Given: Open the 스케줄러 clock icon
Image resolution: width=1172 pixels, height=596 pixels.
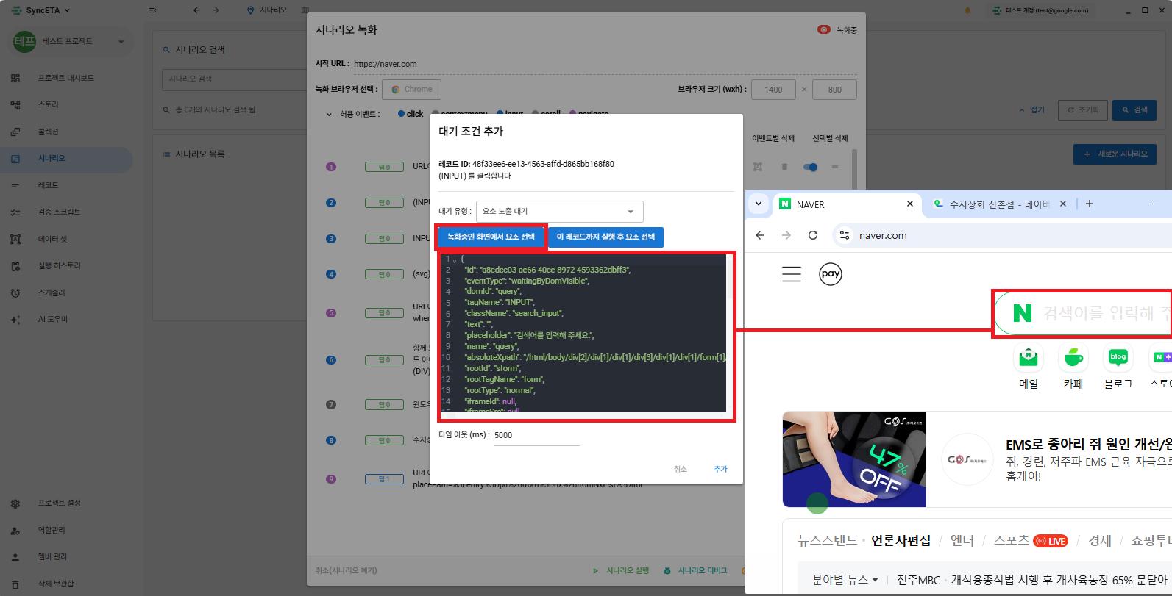Looking at the screenshot, I should point(15,292).
